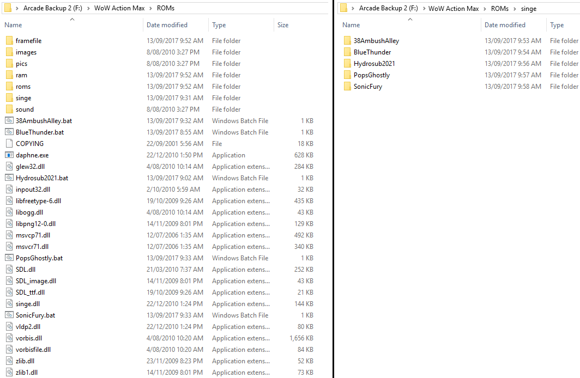Select the framefile folder icon
This screenshot has height=378, width=580.
(9, 40)
